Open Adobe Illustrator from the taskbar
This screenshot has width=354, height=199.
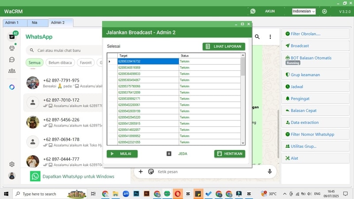pyautogui.click(x=146, y=194)
